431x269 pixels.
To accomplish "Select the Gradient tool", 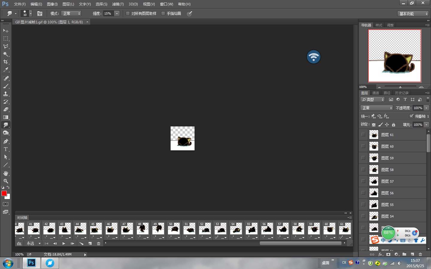I will [x=6, y=117].
